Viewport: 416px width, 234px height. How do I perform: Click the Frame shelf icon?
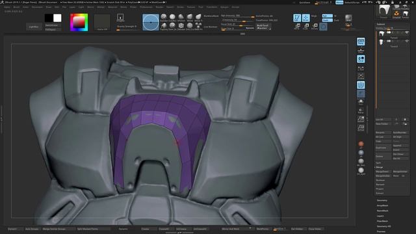(361, 77)
